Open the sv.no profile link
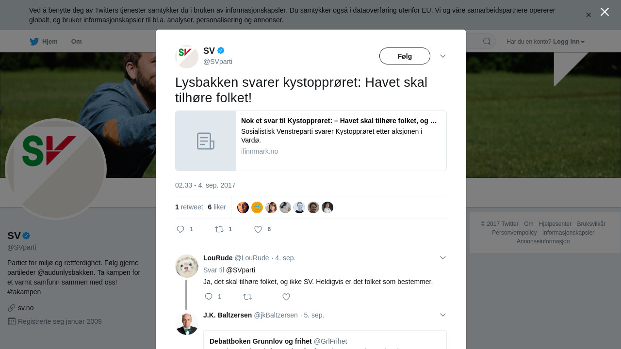 click(x=26, y=308)
